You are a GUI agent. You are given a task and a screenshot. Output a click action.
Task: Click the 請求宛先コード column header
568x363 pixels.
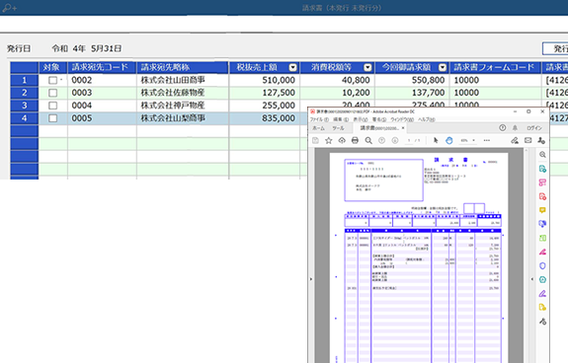tap(102, 67)
